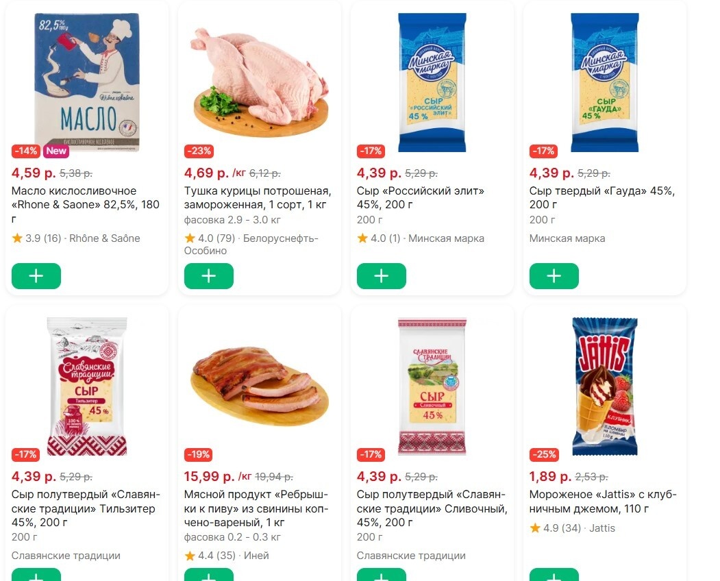The height and width of the screenshot is (581, 720).
Task: Click the New badge on the butter card
Action: [x=55, y=151]
